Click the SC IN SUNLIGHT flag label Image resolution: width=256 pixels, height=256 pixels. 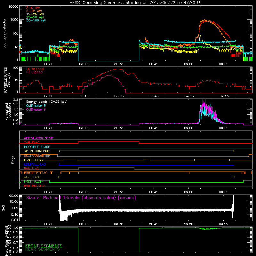(x=37, y=151)
